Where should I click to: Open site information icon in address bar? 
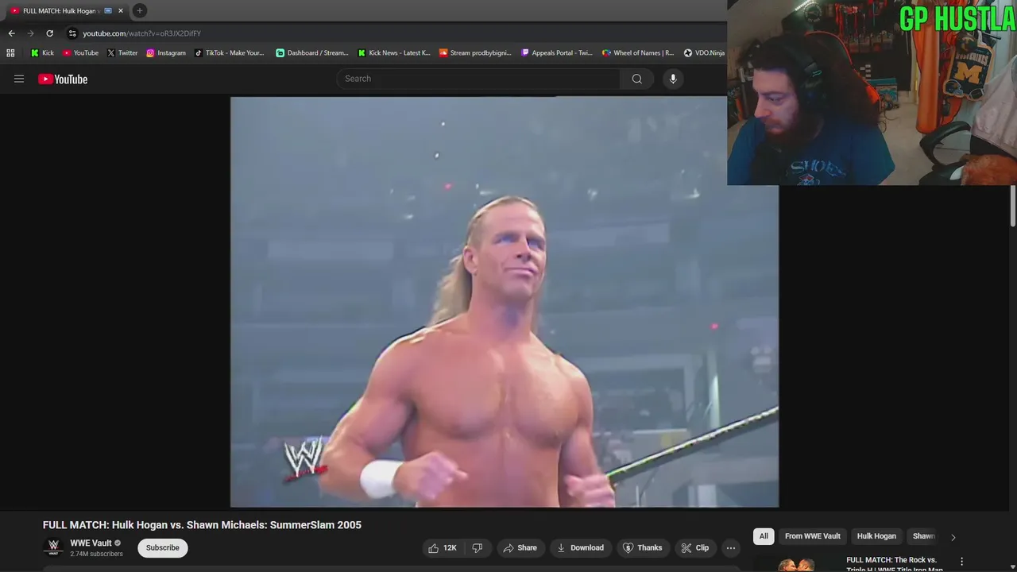point(72,33)
